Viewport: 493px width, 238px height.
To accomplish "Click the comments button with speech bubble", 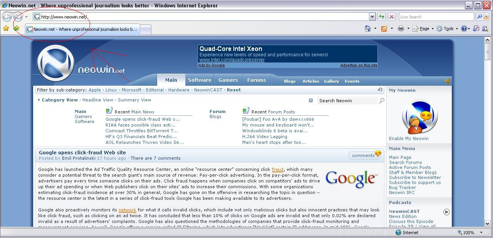I will (x=365, y=155).
